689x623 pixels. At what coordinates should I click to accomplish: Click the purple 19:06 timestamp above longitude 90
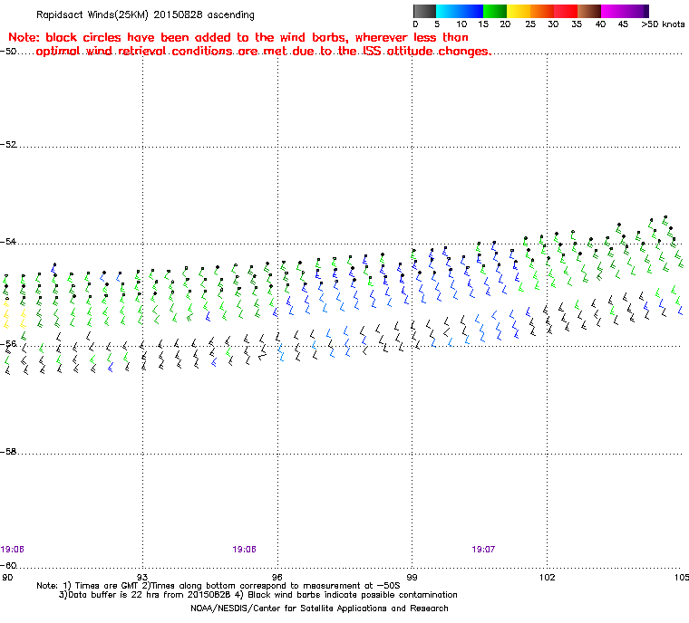tap(13, 550)
